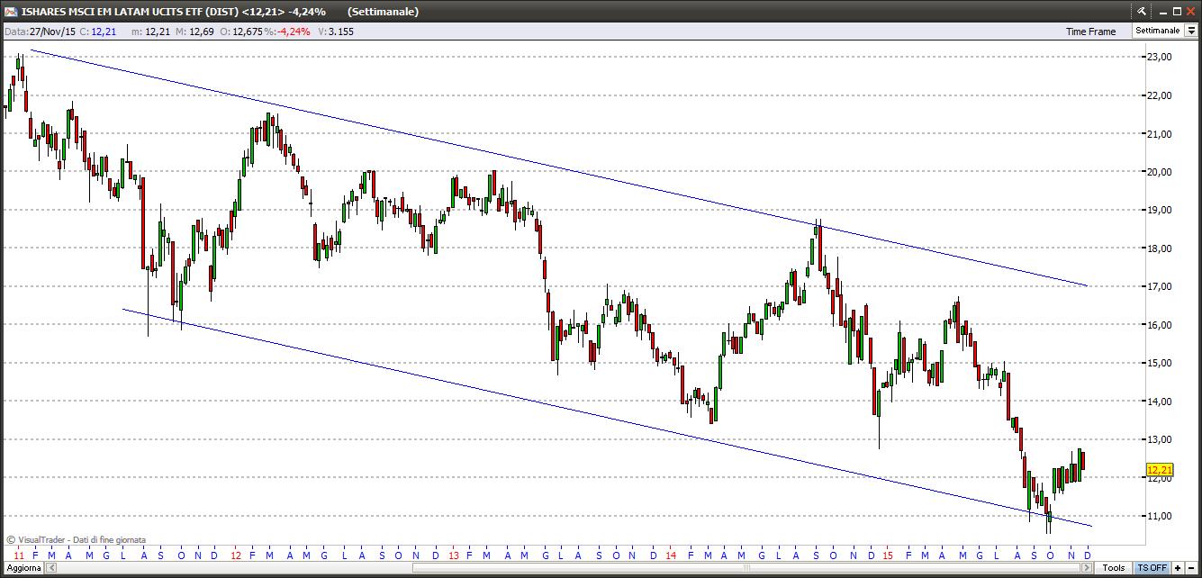Open the Time Frame dropdown arrow
The image size is (1202, 578).
pos(1191,31)
